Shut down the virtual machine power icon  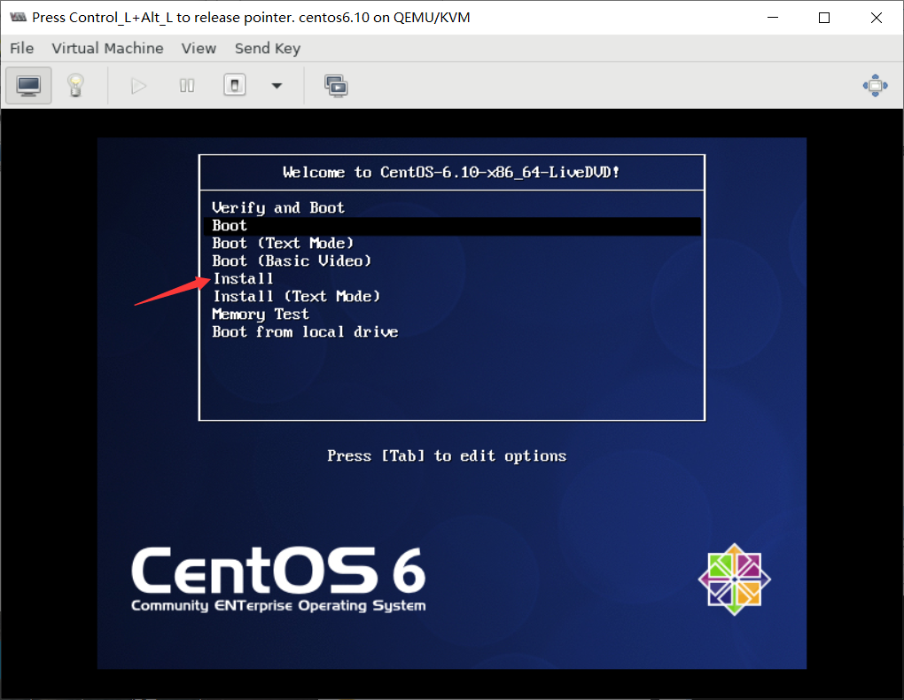235,85
